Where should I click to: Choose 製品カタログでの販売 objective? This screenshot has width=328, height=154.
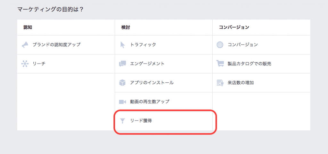click(x=261, y=64)
